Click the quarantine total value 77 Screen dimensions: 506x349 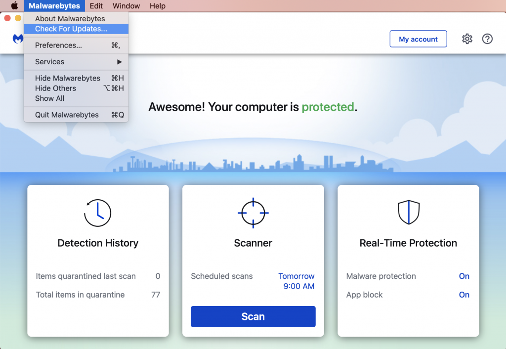click(156, 295)
